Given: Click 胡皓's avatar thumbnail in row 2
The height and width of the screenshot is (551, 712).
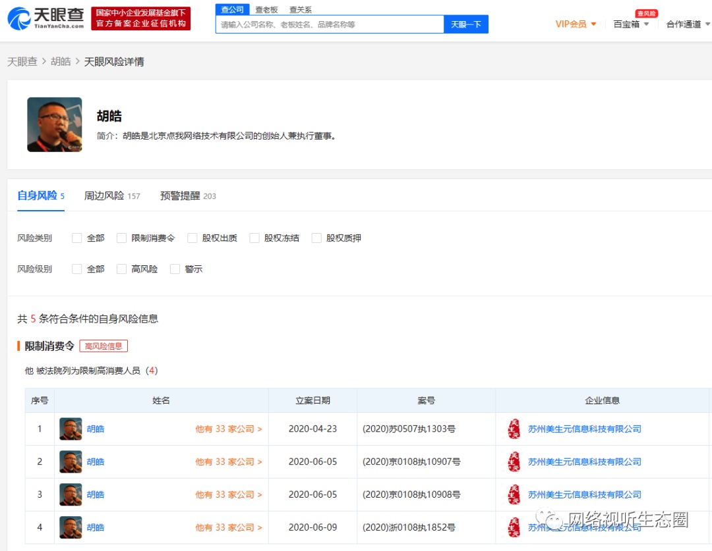Looking at the screenshot, I should (71, 461).
